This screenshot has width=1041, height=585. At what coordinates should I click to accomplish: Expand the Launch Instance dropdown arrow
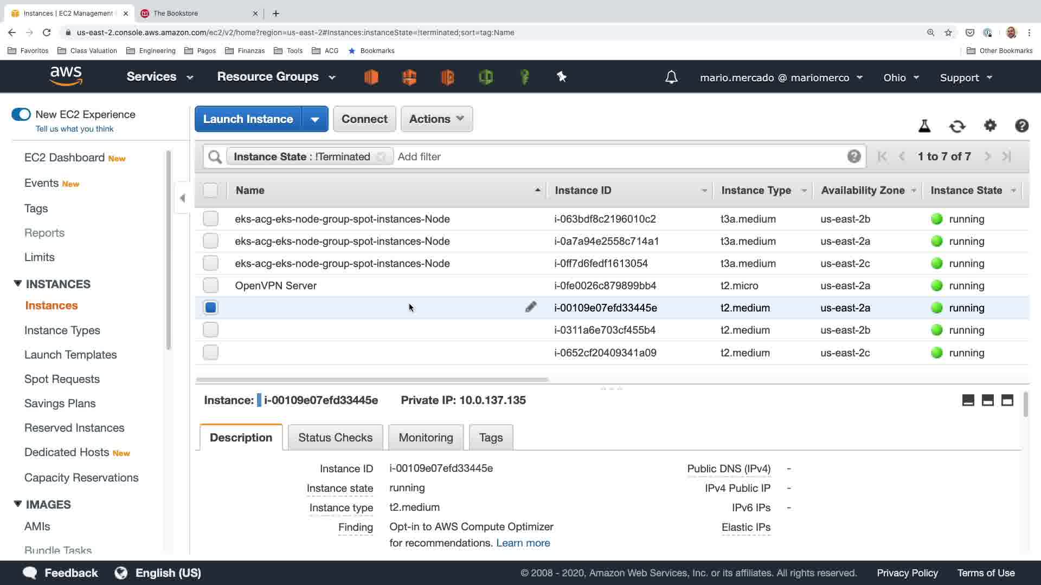pyautogui.click(x=314, y=119)
